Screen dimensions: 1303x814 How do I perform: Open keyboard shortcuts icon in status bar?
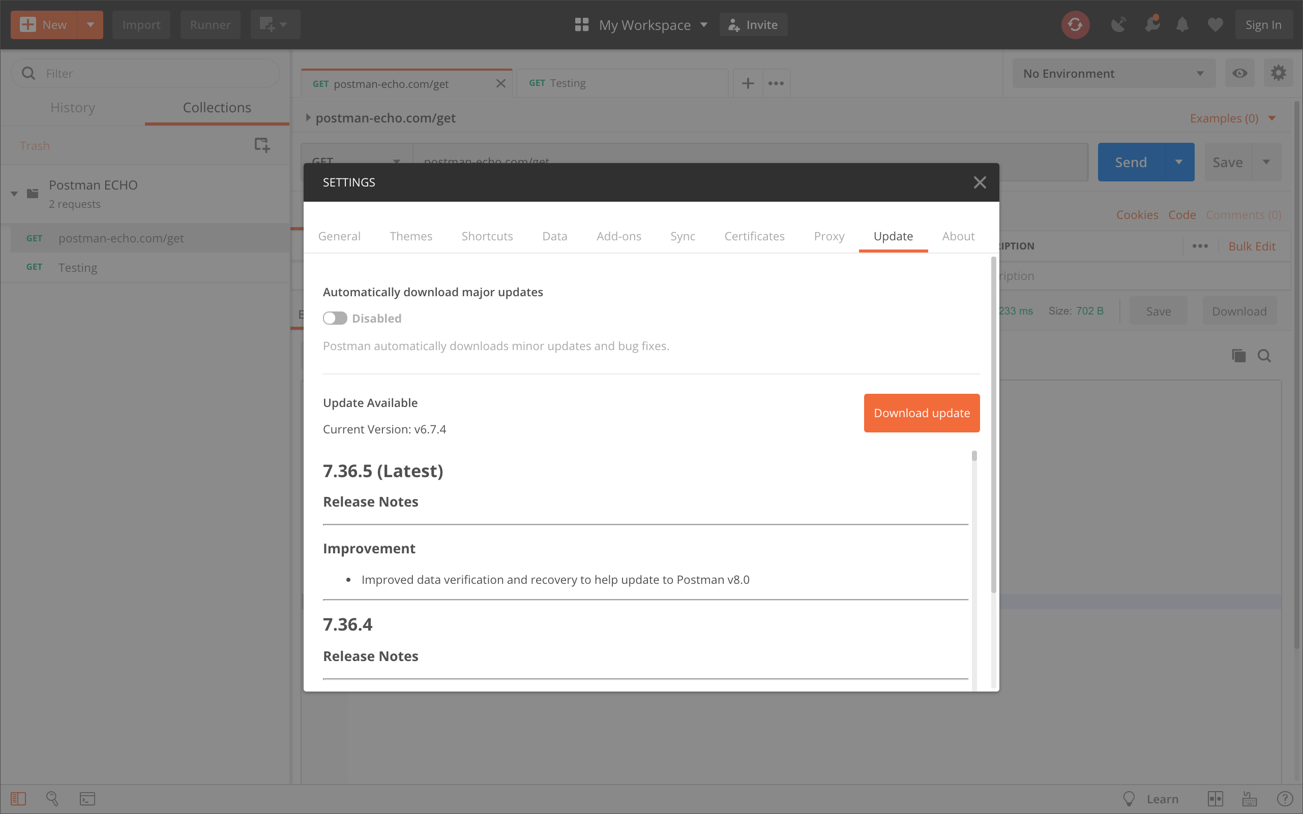[x=1250, y=798]
